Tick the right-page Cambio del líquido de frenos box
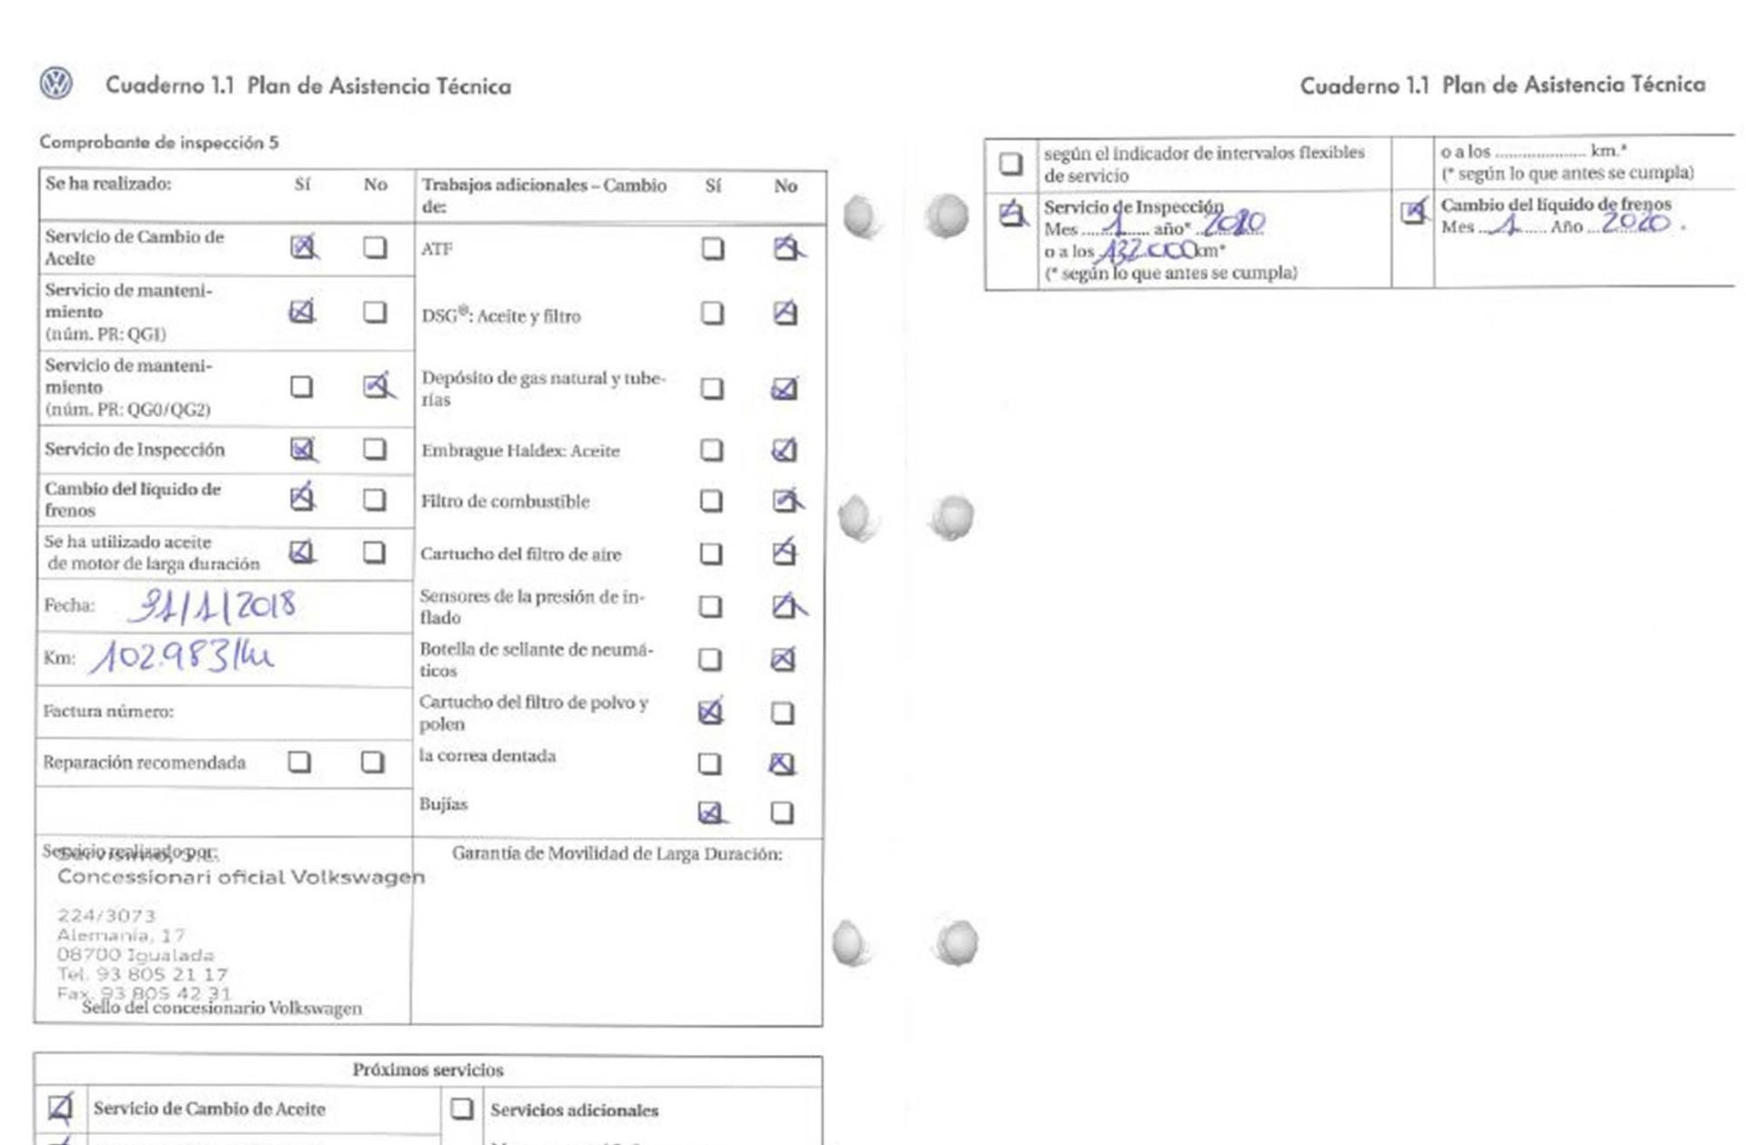Viewport: 1746px width, 1145px height. click(x=1413, y=213)
